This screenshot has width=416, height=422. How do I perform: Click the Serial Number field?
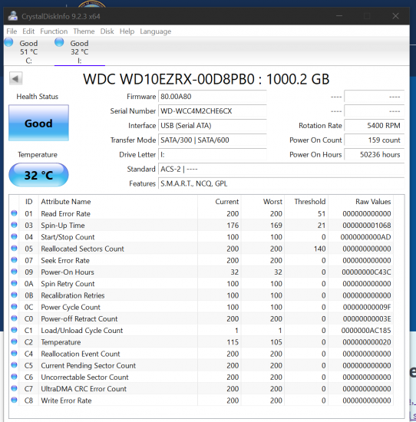(x=213, y=111)
